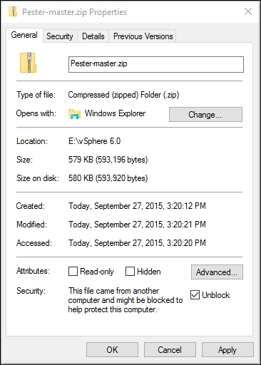Open the Details tab
Image resolution: width=261 pixels, height=365 pixels.
[x=93, y=36]
